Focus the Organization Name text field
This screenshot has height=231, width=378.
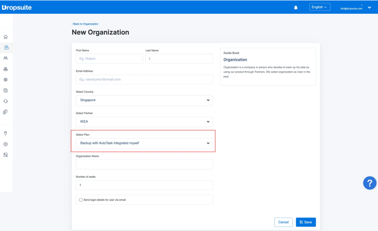tap(144, 164)
